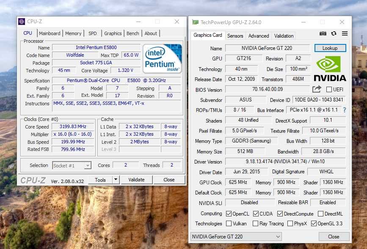
Task: Click the Bus Interface question mark
Action: click(345, 110)
